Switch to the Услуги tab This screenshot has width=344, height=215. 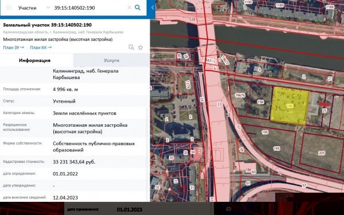coord(111,60)
